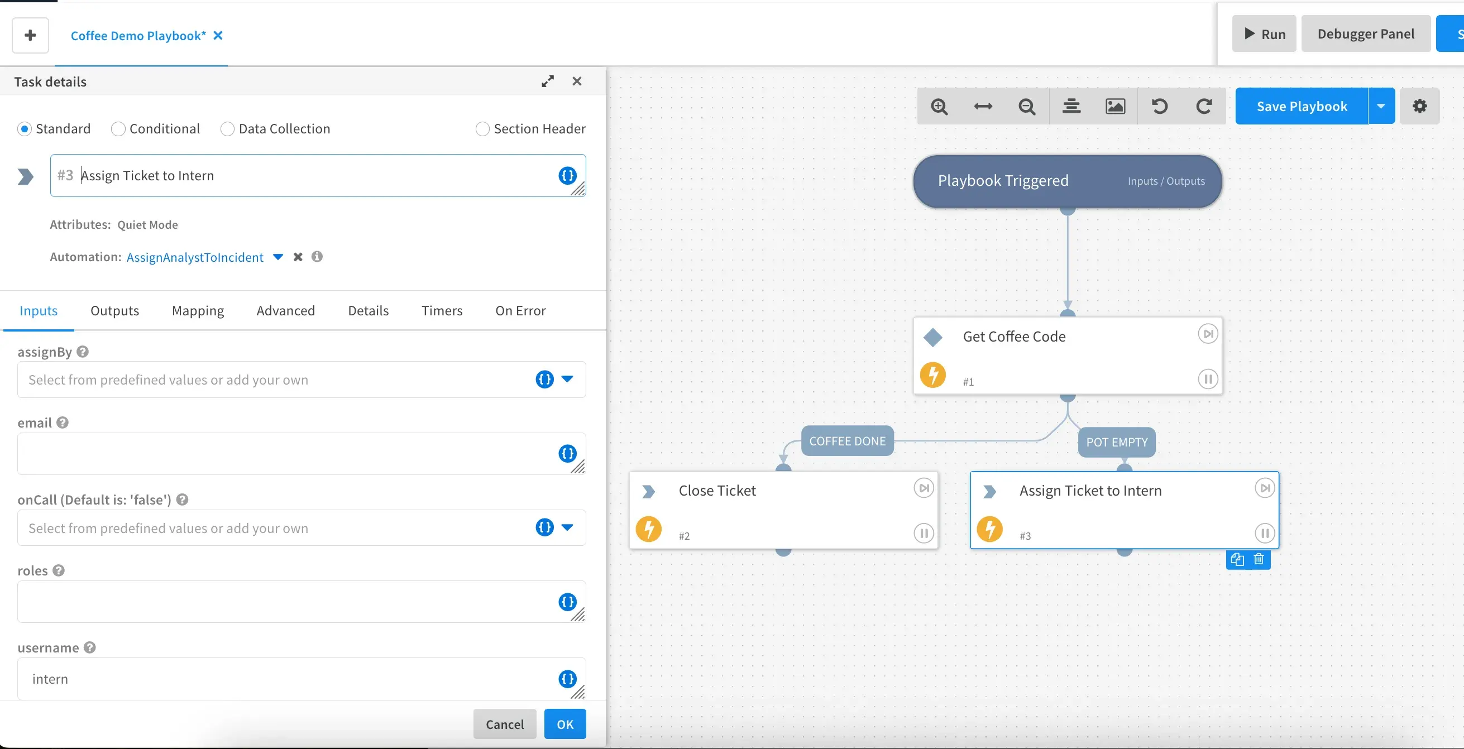
Task: Click the redo arrow icon
Action: (x=1201, y=106)
